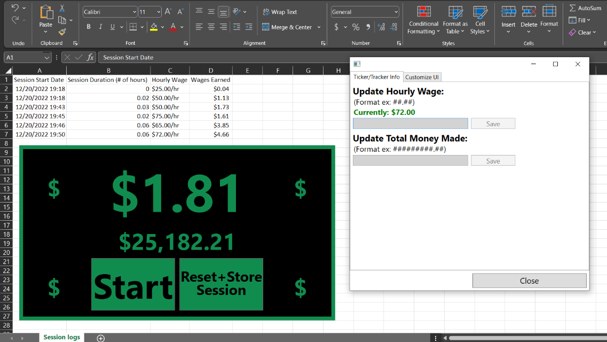Screen dimensions: 607x342
Task: Decrease indent icon
Action: [x=237, y=27]
